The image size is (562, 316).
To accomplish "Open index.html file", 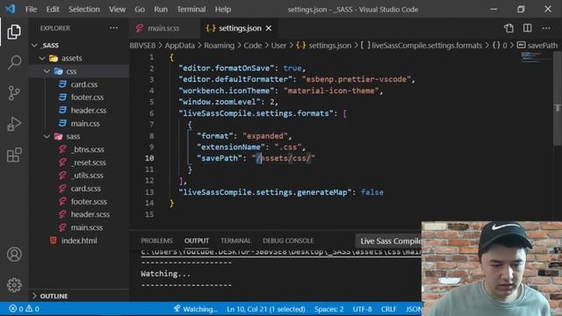I will point(79,241).
